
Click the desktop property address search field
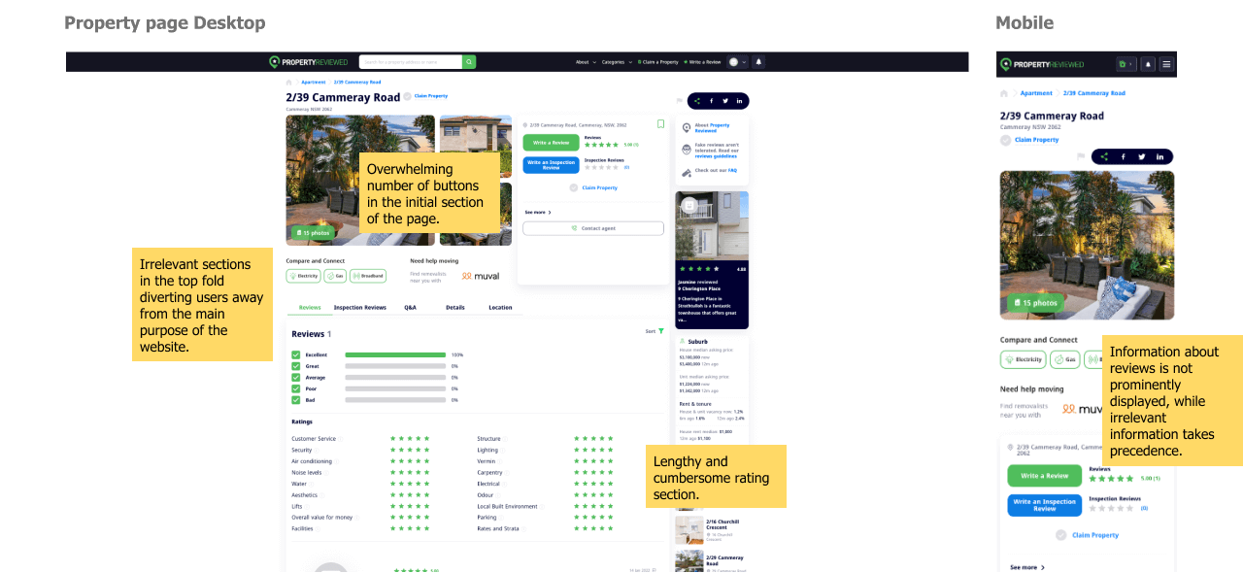411,62
